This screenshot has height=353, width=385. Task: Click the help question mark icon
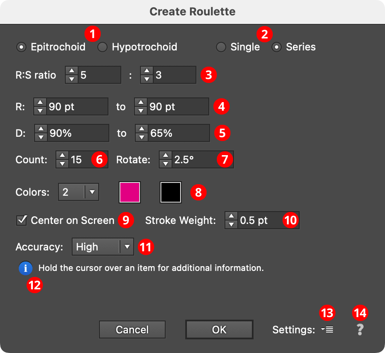coord(360,329)
